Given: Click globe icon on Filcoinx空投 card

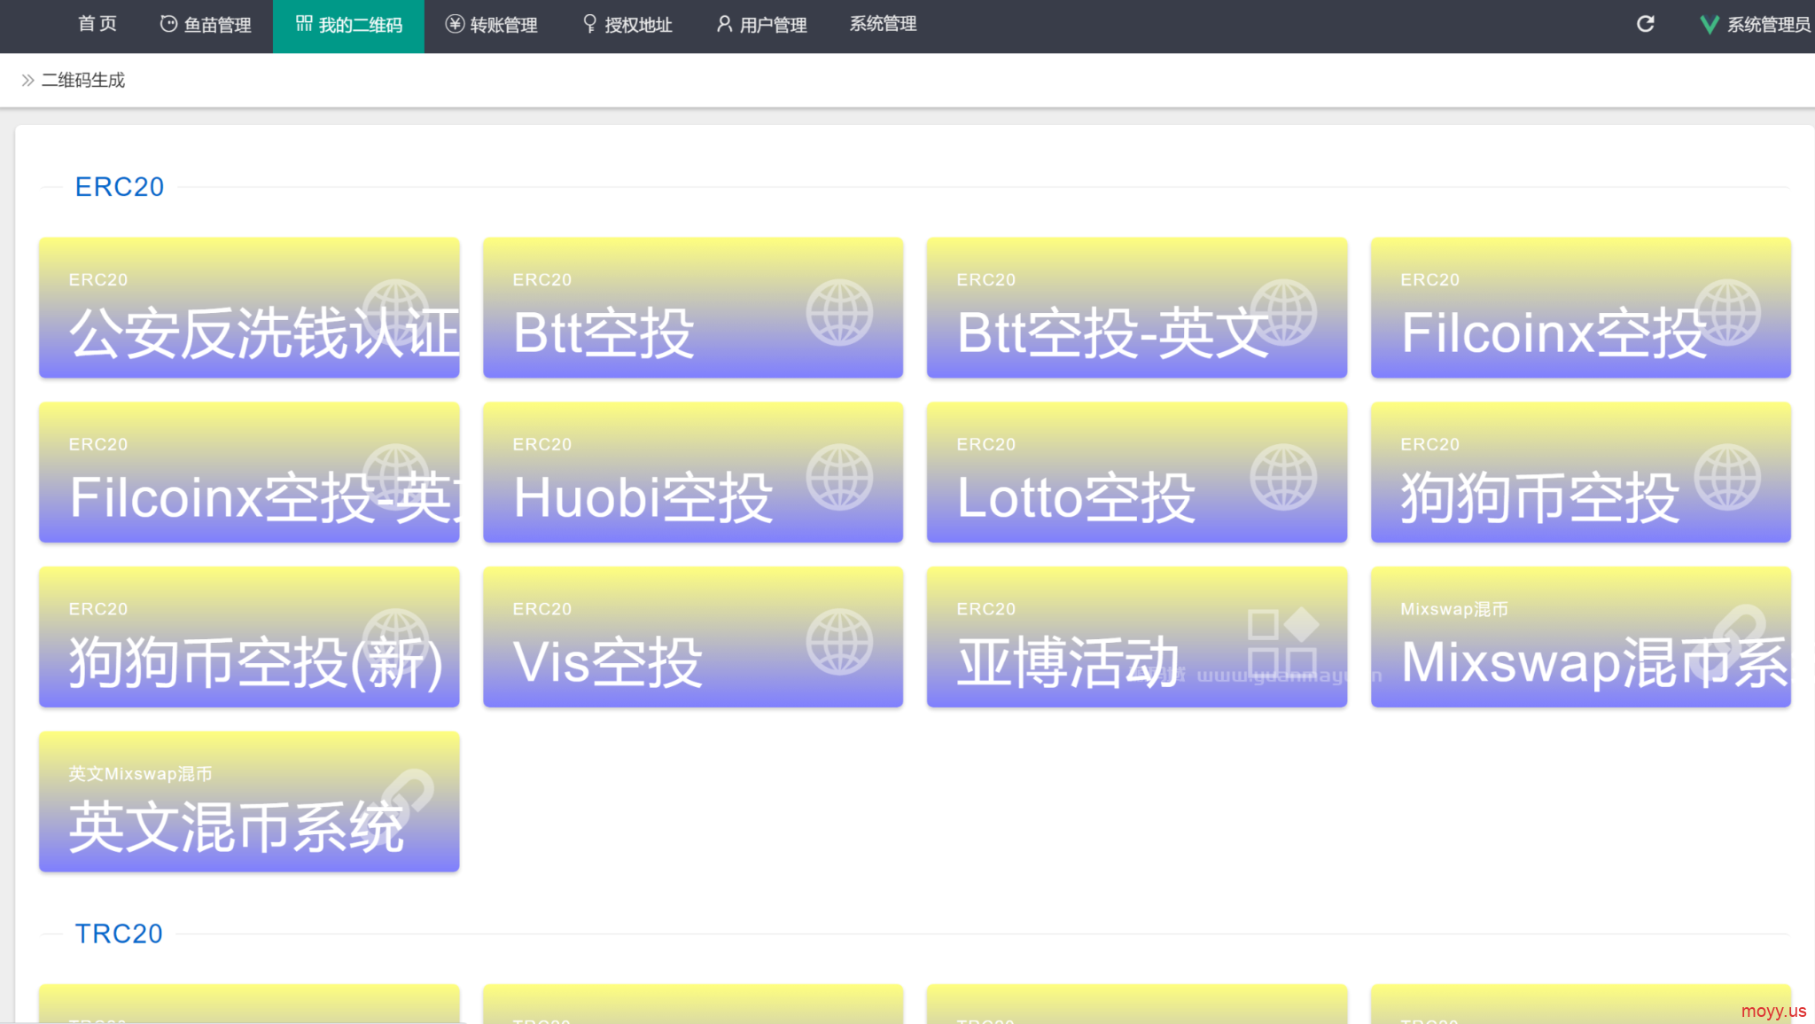Looking at the screenshot, I should pos(1727,312).
